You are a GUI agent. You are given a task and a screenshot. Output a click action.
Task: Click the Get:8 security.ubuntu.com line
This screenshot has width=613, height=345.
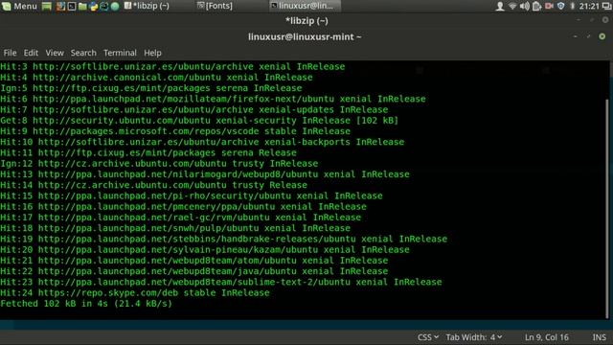[199, 121]
